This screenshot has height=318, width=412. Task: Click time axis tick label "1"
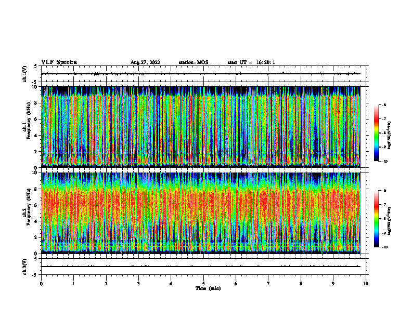pyautogui.click(x=73, y=284)
